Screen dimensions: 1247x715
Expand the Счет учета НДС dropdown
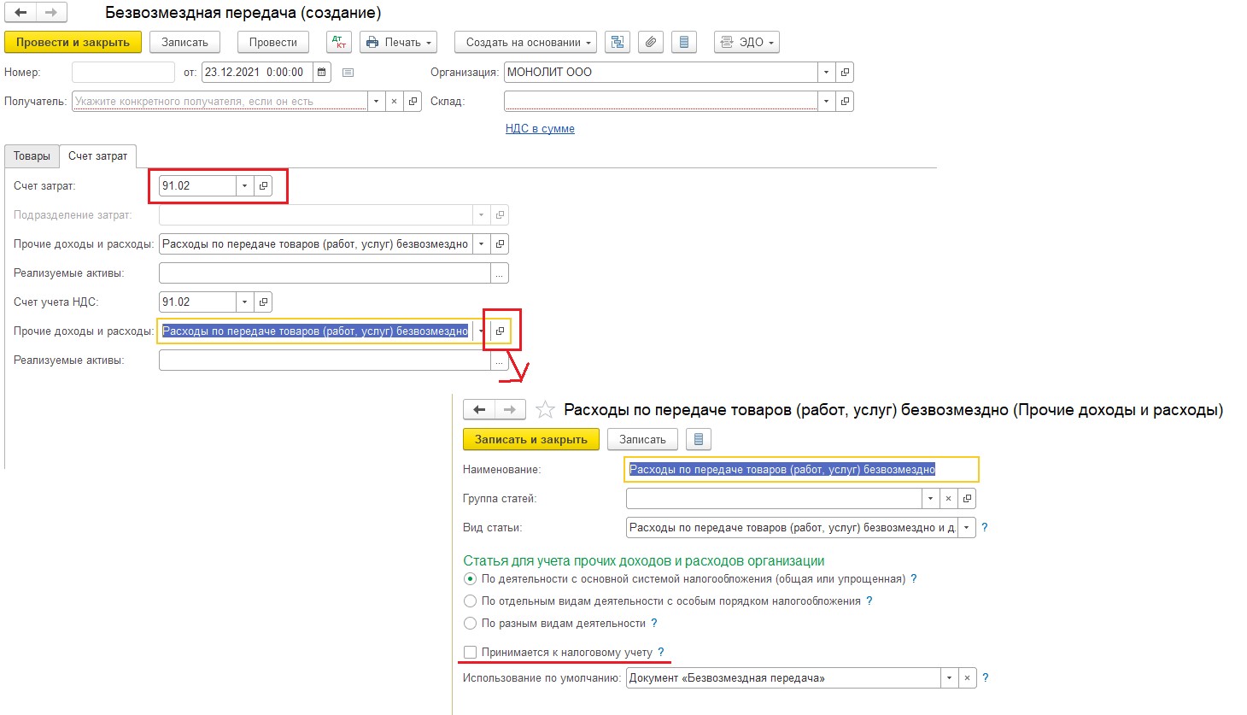[x=244, y=302]
